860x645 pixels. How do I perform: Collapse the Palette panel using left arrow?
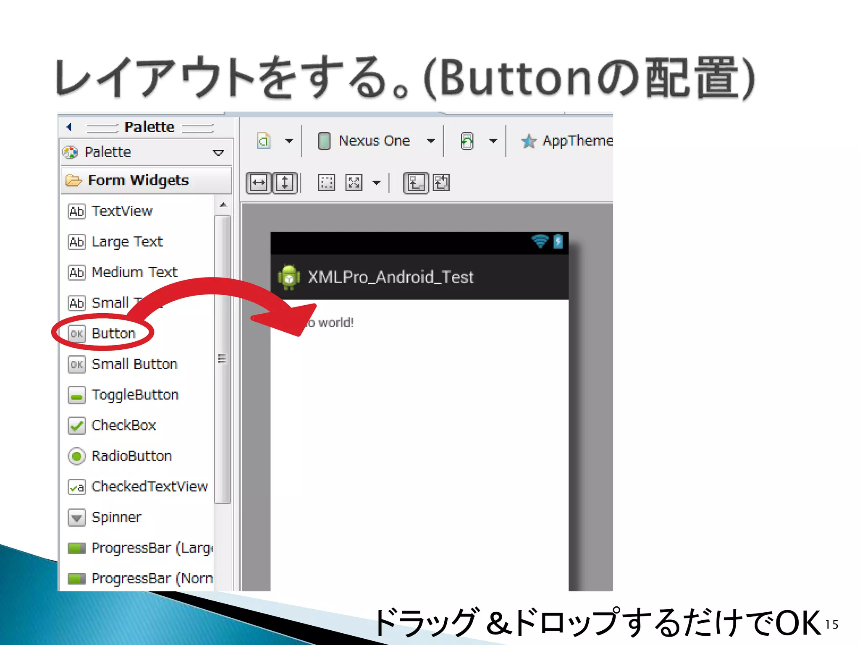(69, 126)
